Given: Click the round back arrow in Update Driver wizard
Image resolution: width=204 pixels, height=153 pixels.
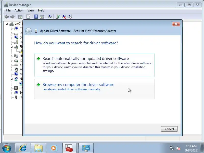Looking at the screenshot, I should point(28,31).
